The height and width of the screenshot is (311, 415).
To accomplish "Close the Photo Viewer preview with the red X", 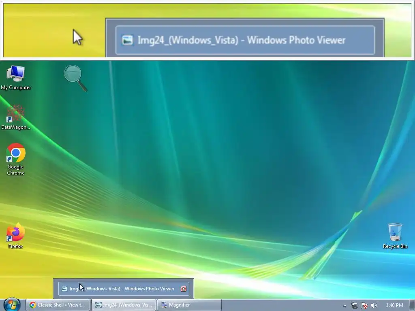I will pos(184,289).
